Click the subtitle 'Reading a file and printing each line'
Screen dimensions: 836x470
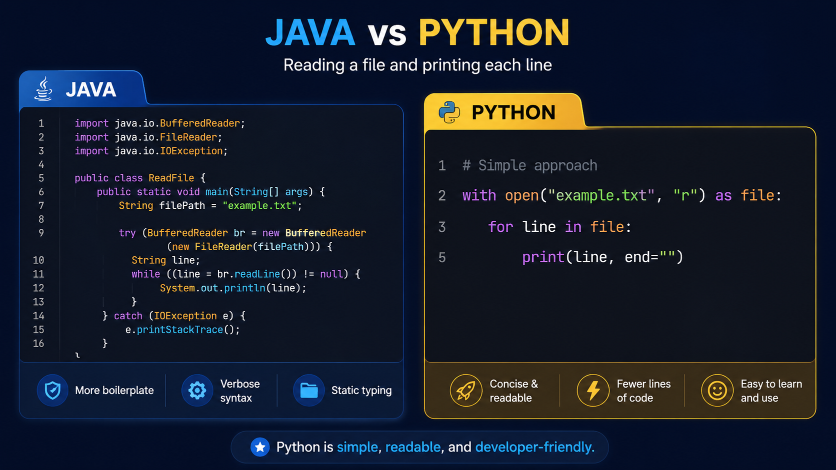click(417, 65)
